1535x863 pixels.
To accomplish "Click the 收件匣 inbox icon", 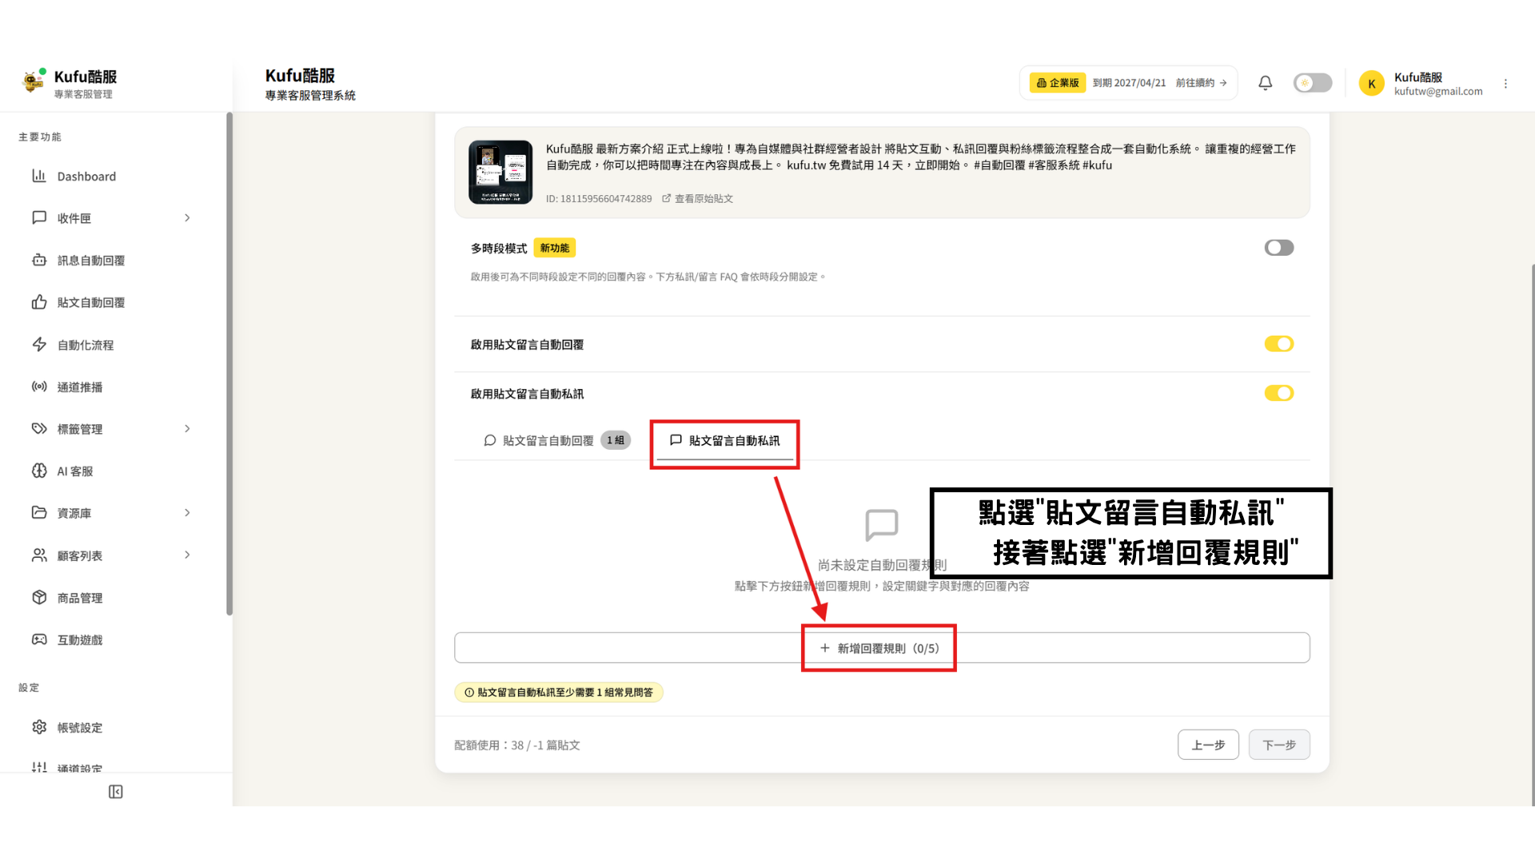I will click(39, 217).
